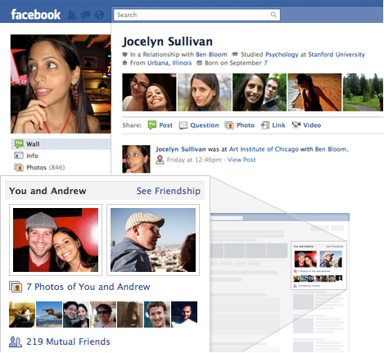Open sepia-toned mutual friend thumbnail
384x353 pixels.
(x=130, y=315)
